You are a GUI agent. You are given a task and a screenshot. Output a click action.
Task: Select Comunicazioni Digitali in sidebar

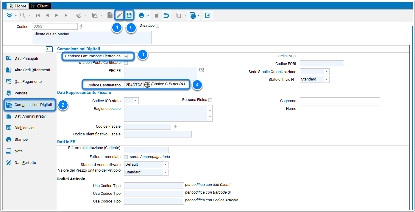[30, 105]
